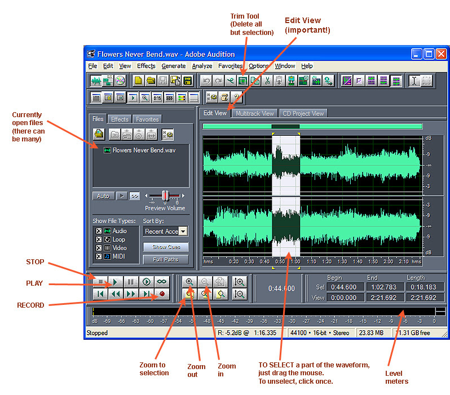Click the Trim tool icon
The width and height of the screenshot is (450, 395).
pyautogui.click(x=243, y=81)
